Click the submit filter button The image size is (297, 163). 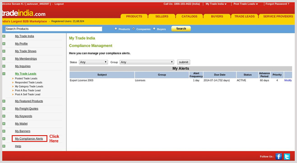(x=184, y=62)
